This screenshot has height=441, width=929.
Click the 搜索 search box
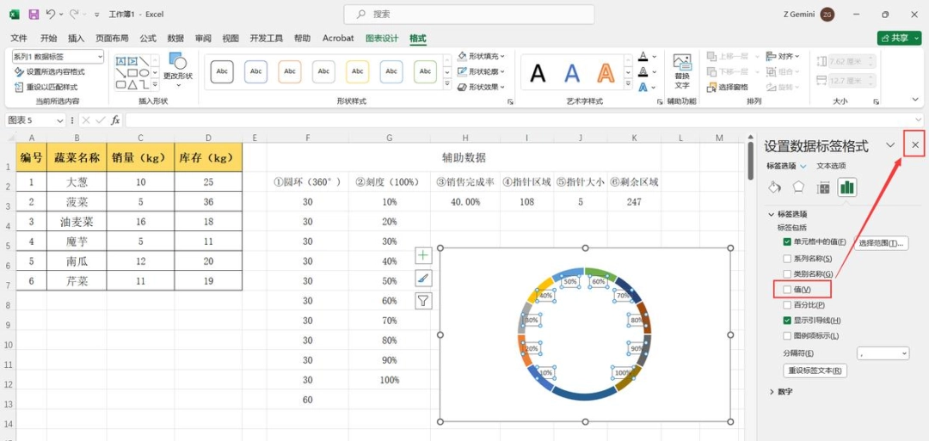470,15
